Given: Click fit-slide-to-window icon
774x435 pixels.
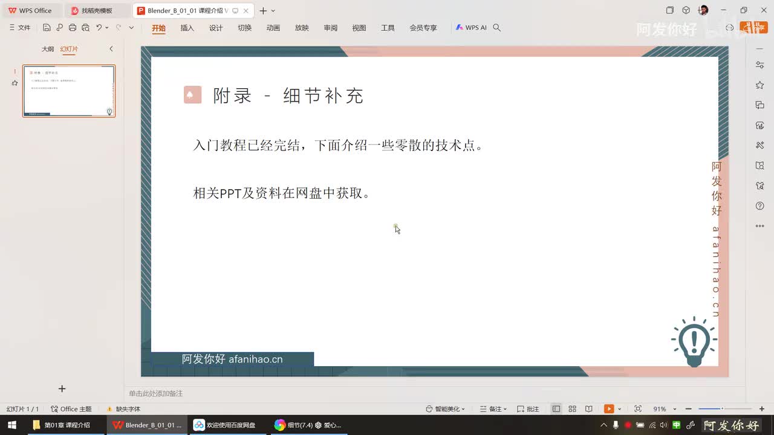Looking at the screenshot, I should [638, 409].
